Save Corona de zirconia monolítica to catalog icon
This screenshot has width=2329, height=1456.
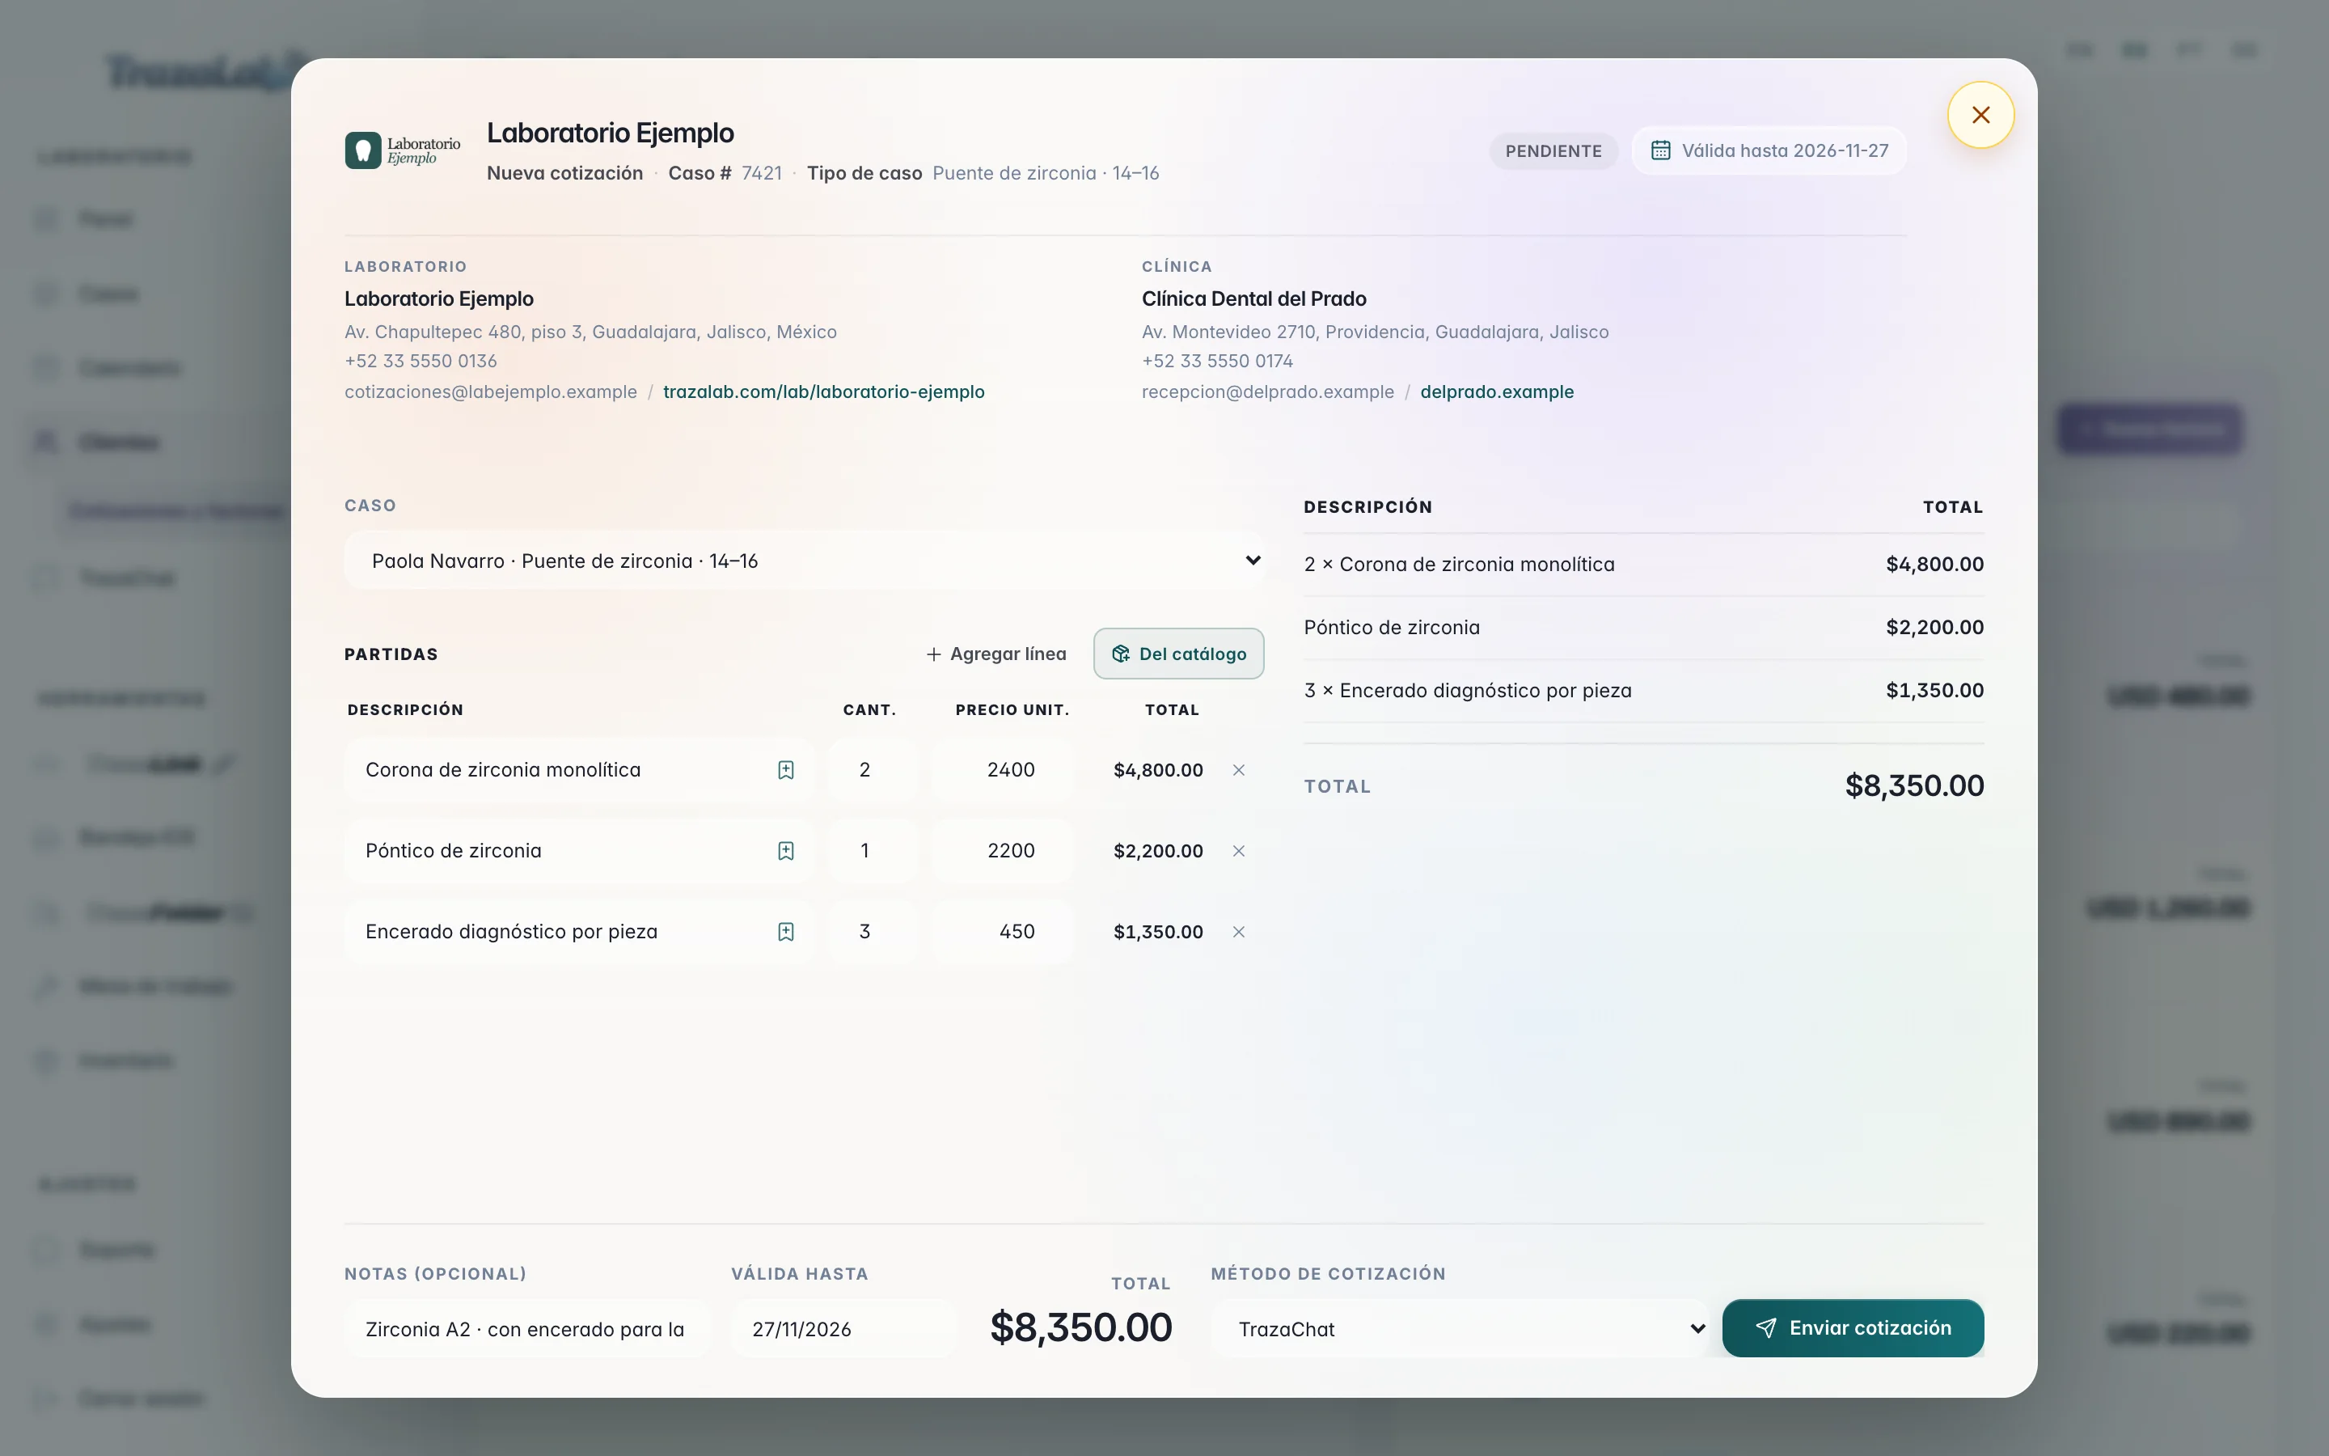[785, 770]
